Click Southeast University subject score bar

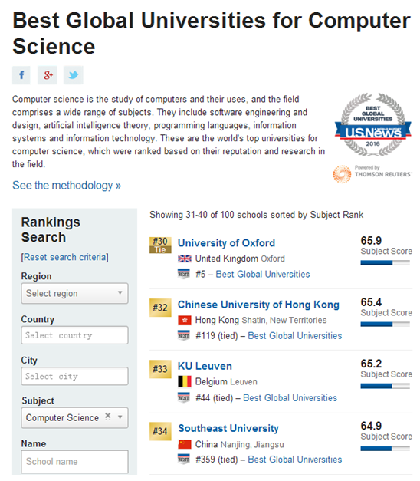(385, 449)
